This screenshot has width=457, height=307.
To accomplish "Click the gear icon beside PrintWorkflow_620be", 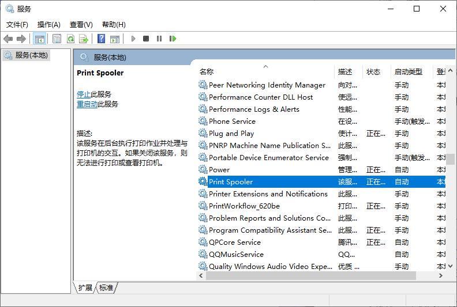I will [203, 206].
